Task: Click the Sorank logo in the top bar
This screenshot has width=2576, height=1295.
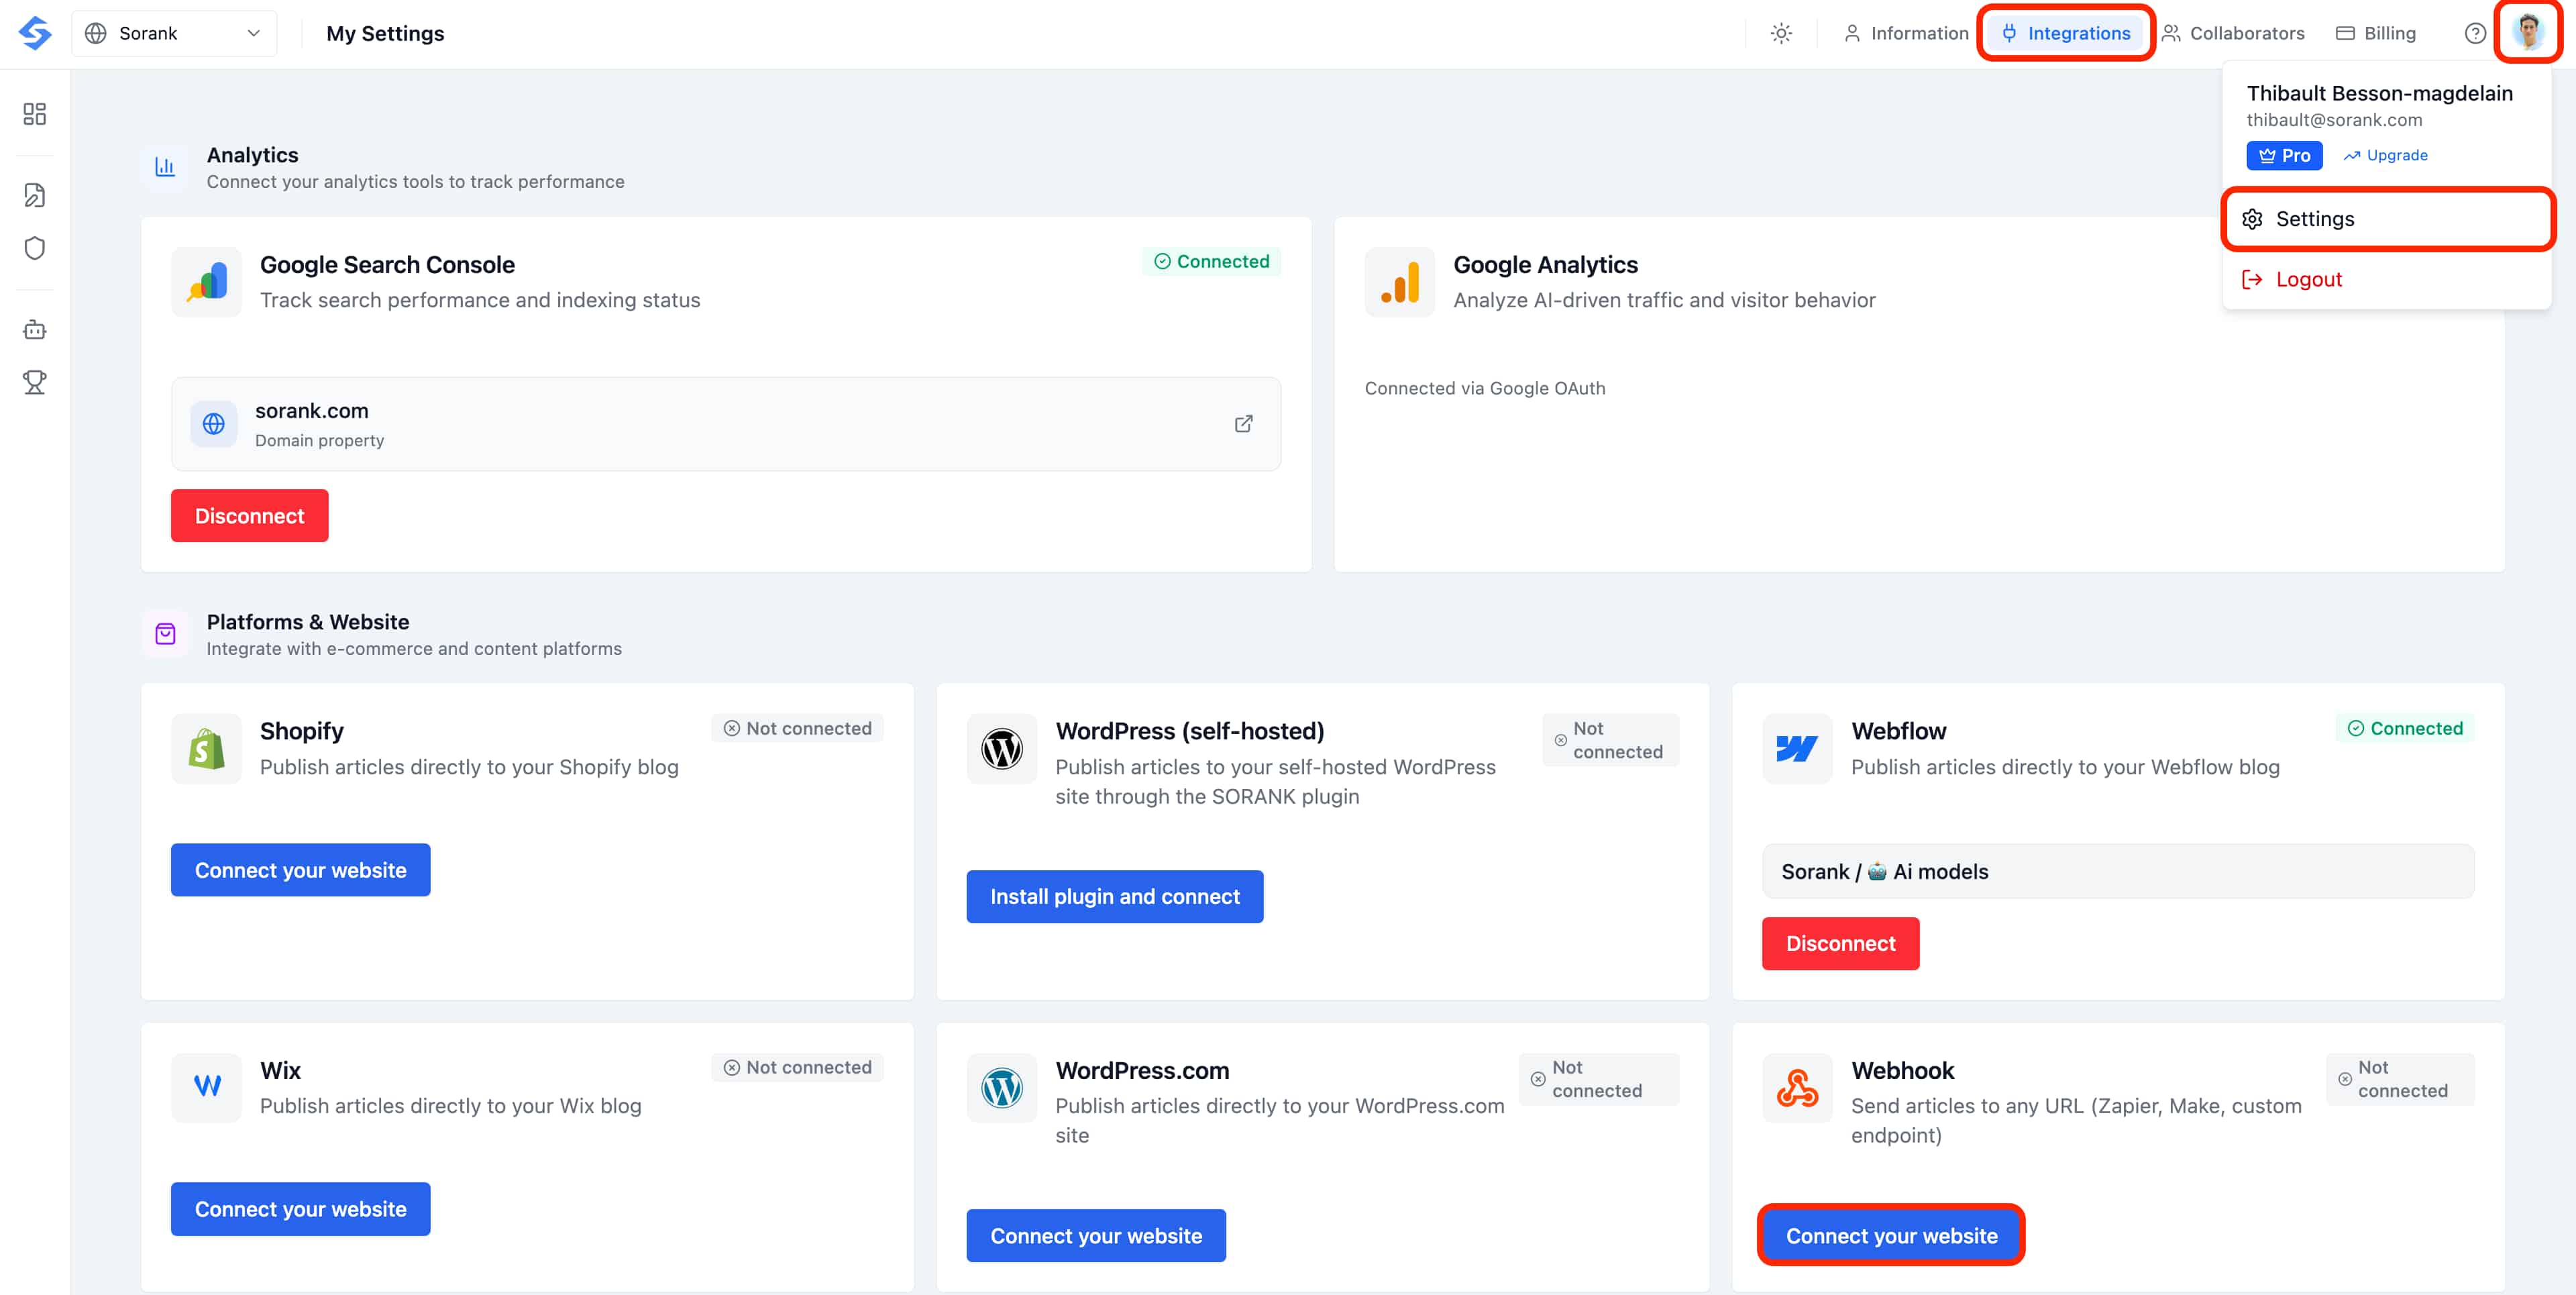Action: click(35, 33)
